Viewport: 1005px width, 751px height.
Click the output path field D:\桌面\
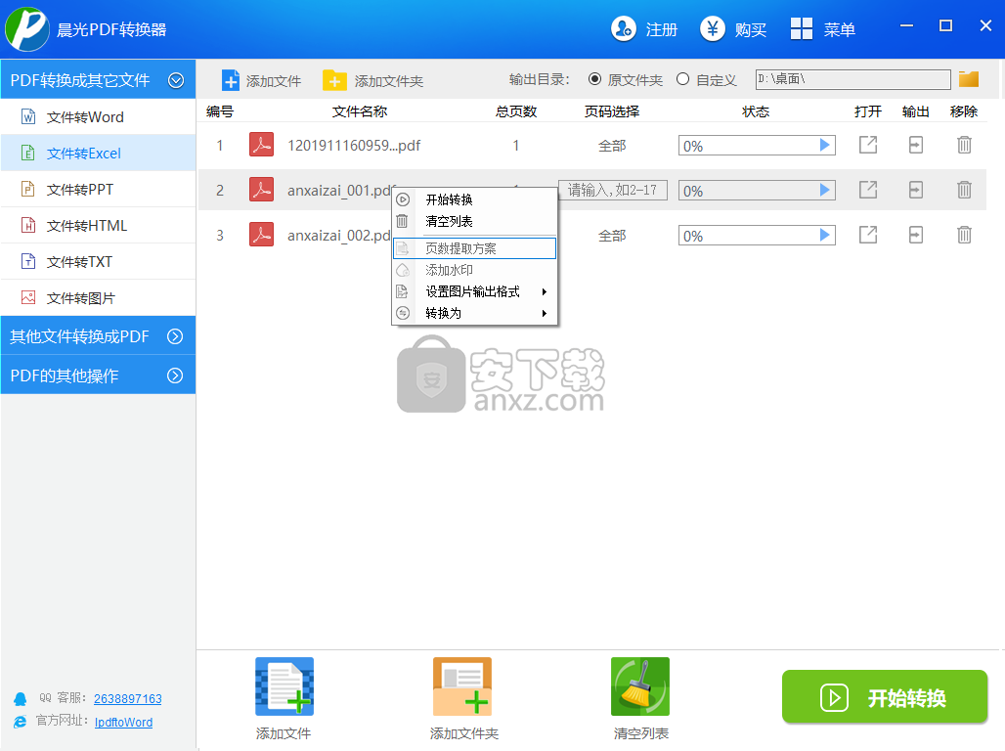(852, 79)
